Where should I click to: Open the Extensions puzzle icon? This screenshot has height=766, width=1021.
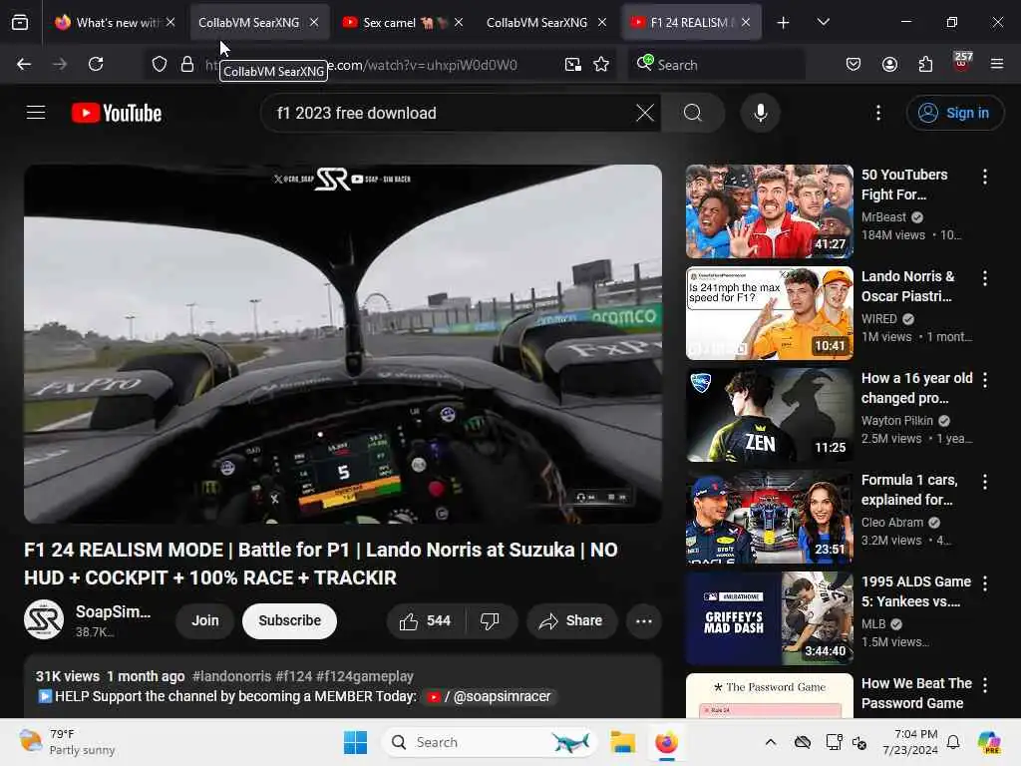click(x=925, y=64)
